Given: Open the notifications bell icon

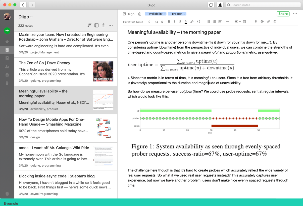Looking at the screenshot, I should point(220,5).
